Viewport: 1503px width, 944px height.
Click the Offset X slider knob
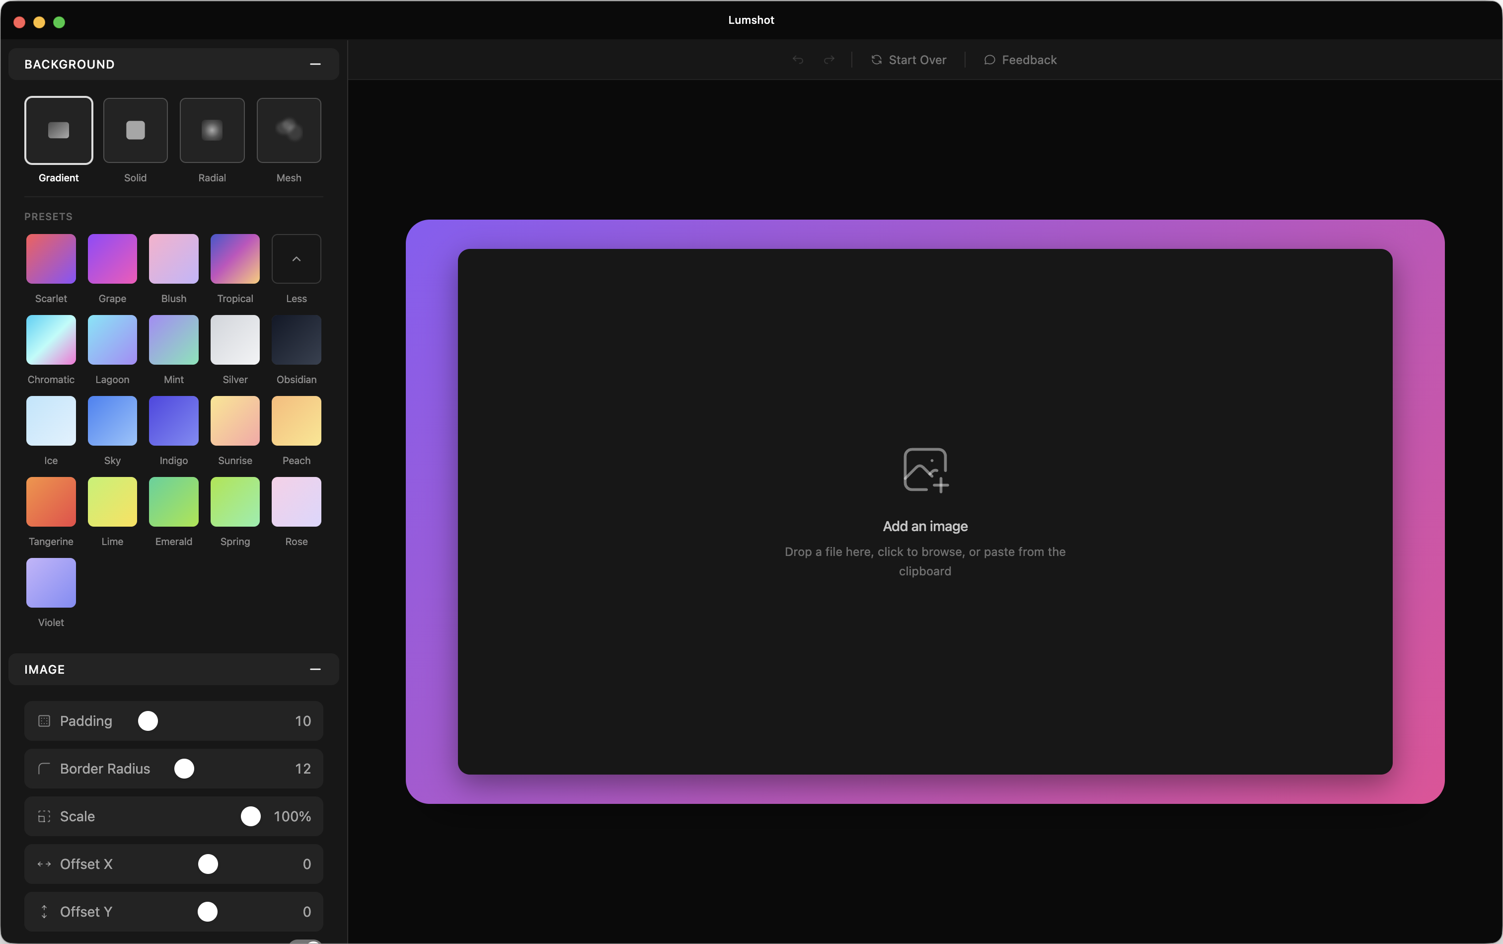(208, 864)
